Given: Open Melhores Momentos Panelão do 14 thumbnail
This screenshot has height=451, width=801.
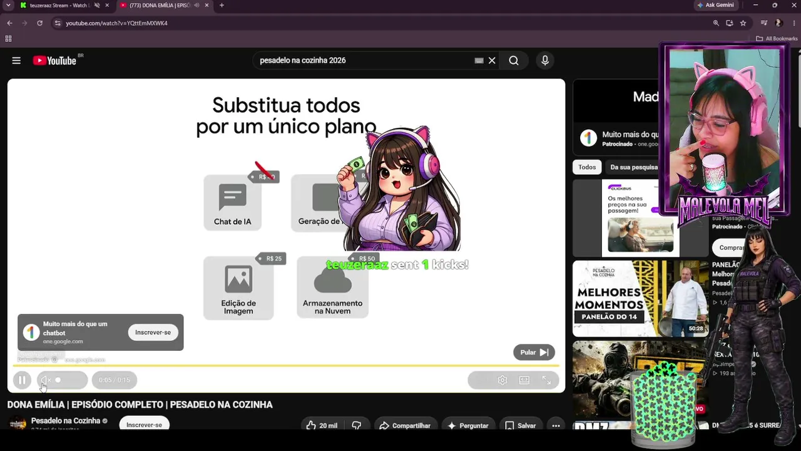Looking at the screenshot, I should point(641,299).
